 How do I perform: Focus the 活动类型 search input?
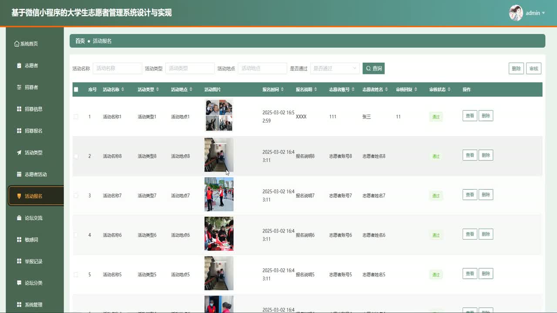pos(190,68)
